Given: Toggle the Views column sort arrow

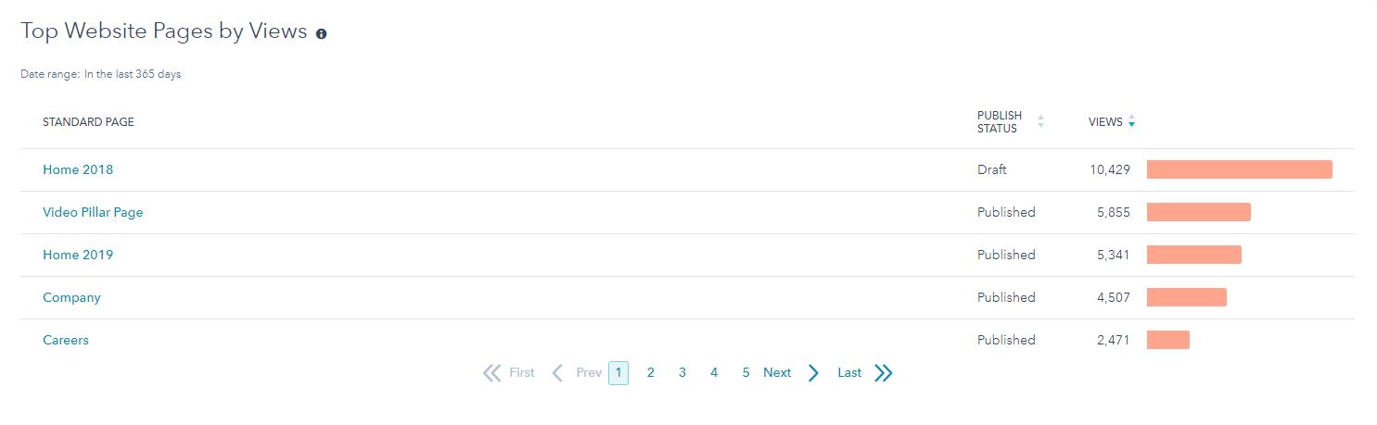Looking at the screenshot, I should (1131, 122).
